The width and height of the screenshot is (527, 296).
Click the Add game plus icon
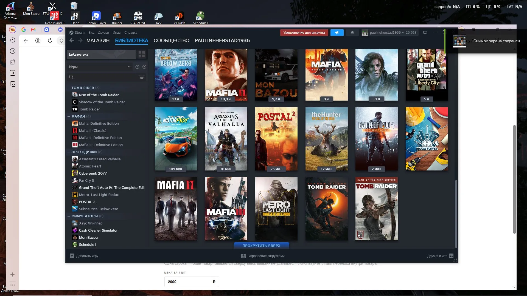coord(72,256)
